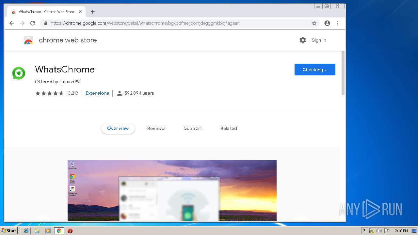
Task: Click the padlock site security icon
Action: pyautogui.click(x=45, y=23)
